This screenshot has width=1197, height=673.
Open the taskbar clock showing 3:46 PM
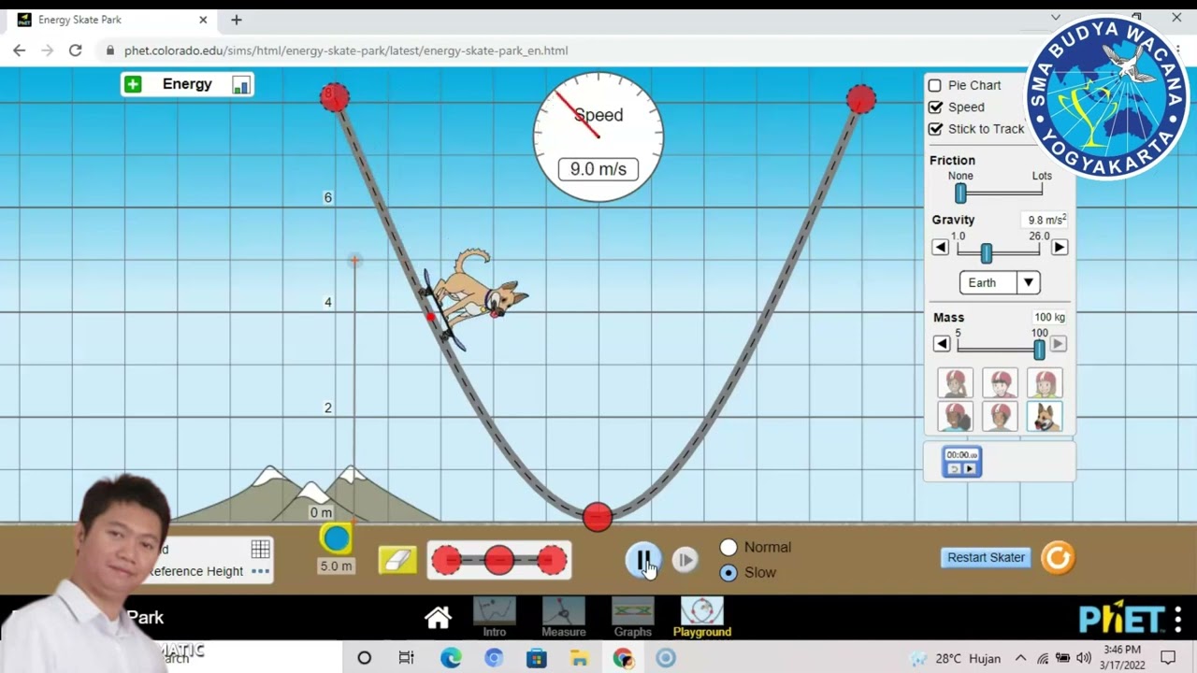1121,657
